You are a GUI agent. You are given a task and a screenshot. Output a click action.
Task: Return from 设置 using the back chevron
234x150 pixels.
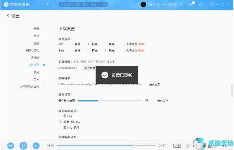click(8, 16)
